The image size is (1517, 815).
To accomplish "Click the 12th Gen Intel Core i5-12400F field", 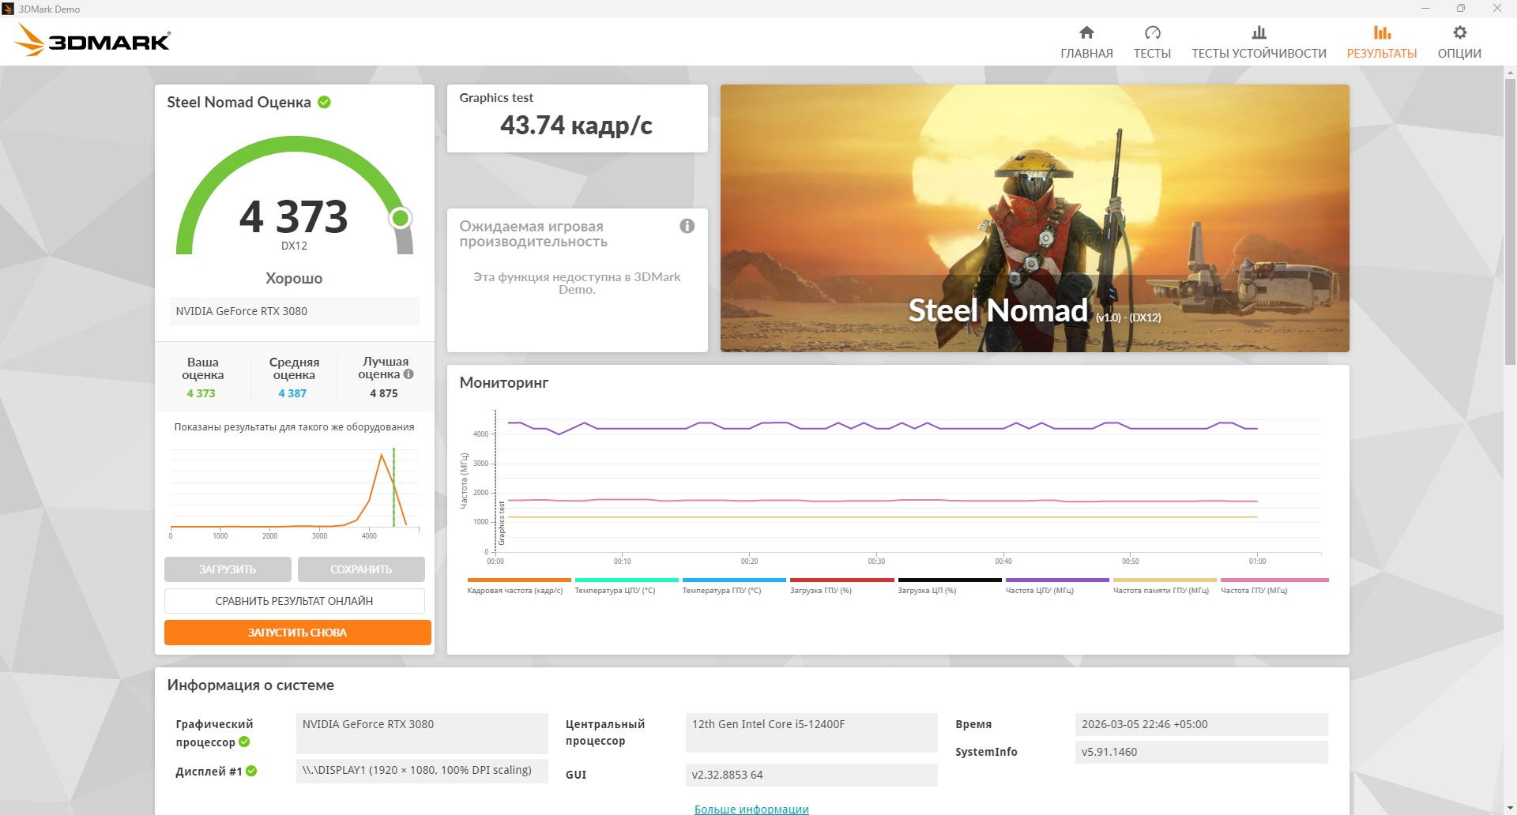I will 811,733.
